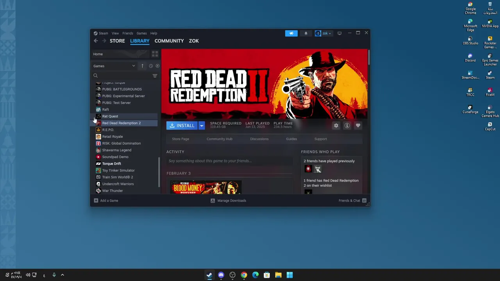
Task: Open File Explorer from the taskbar
Action: pyautogui.click(x=278, y=275)
